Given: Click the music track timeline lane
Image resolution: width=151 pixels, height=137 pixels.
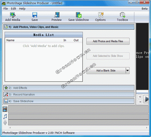Looking at the screenshot, I should (79, 117).
